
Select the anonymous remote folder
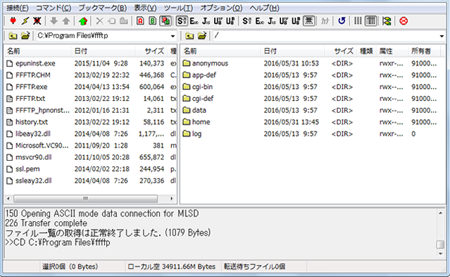click(206, 63)
